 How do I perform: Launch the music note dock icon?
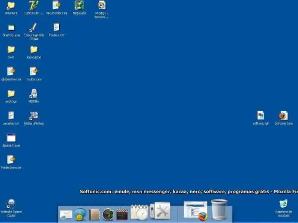point(108,215)
